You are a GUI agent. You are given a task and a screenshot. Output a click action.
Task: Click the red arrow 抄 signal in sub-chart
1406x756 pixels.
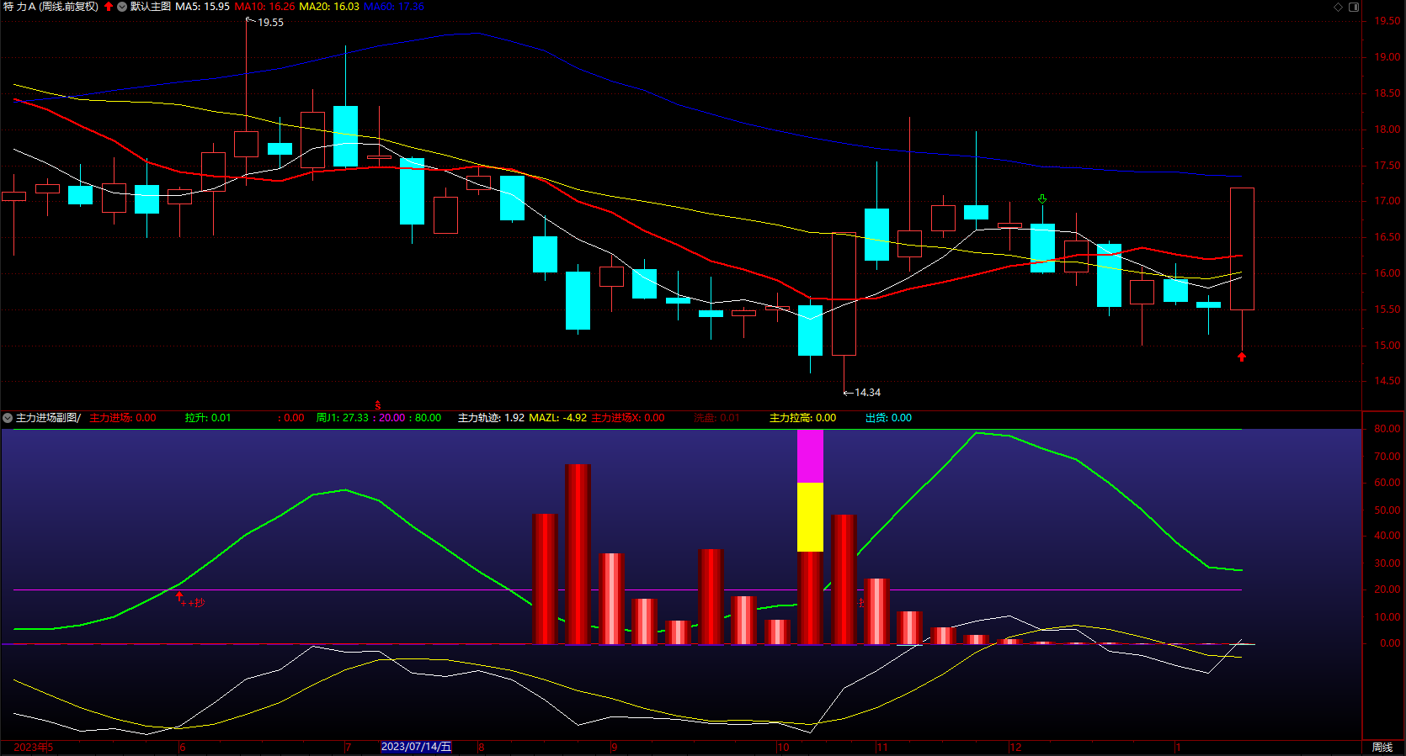coord(190,600)
